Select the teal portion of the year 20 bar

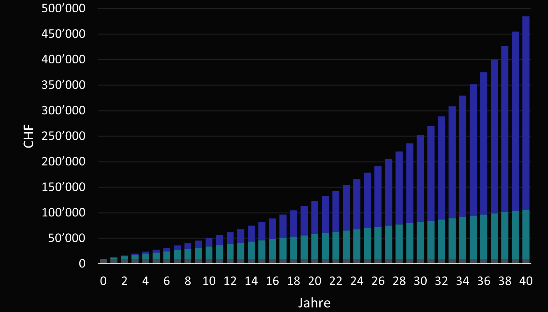pyautogui.click(x=314, y=246)
